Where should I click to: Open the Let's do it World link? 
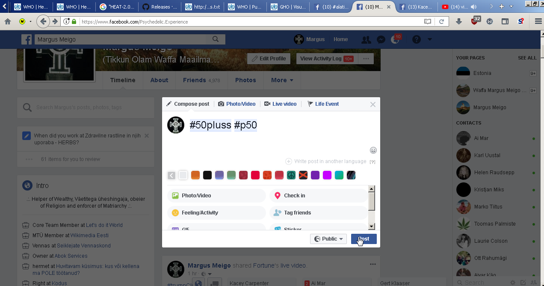tap(104, 225)
